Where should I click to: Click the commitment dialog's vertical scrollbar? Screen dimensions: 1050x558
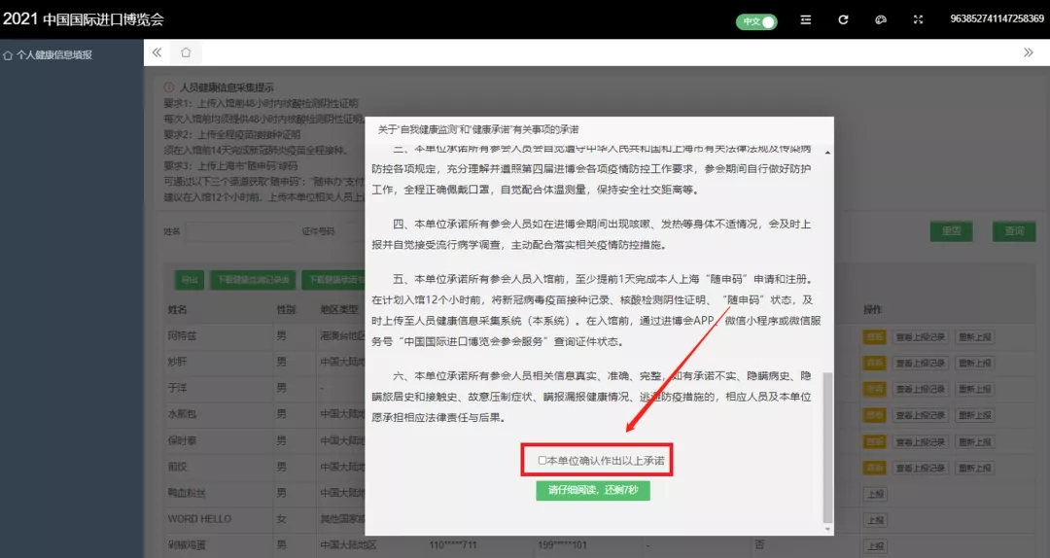tap(827, 445)
